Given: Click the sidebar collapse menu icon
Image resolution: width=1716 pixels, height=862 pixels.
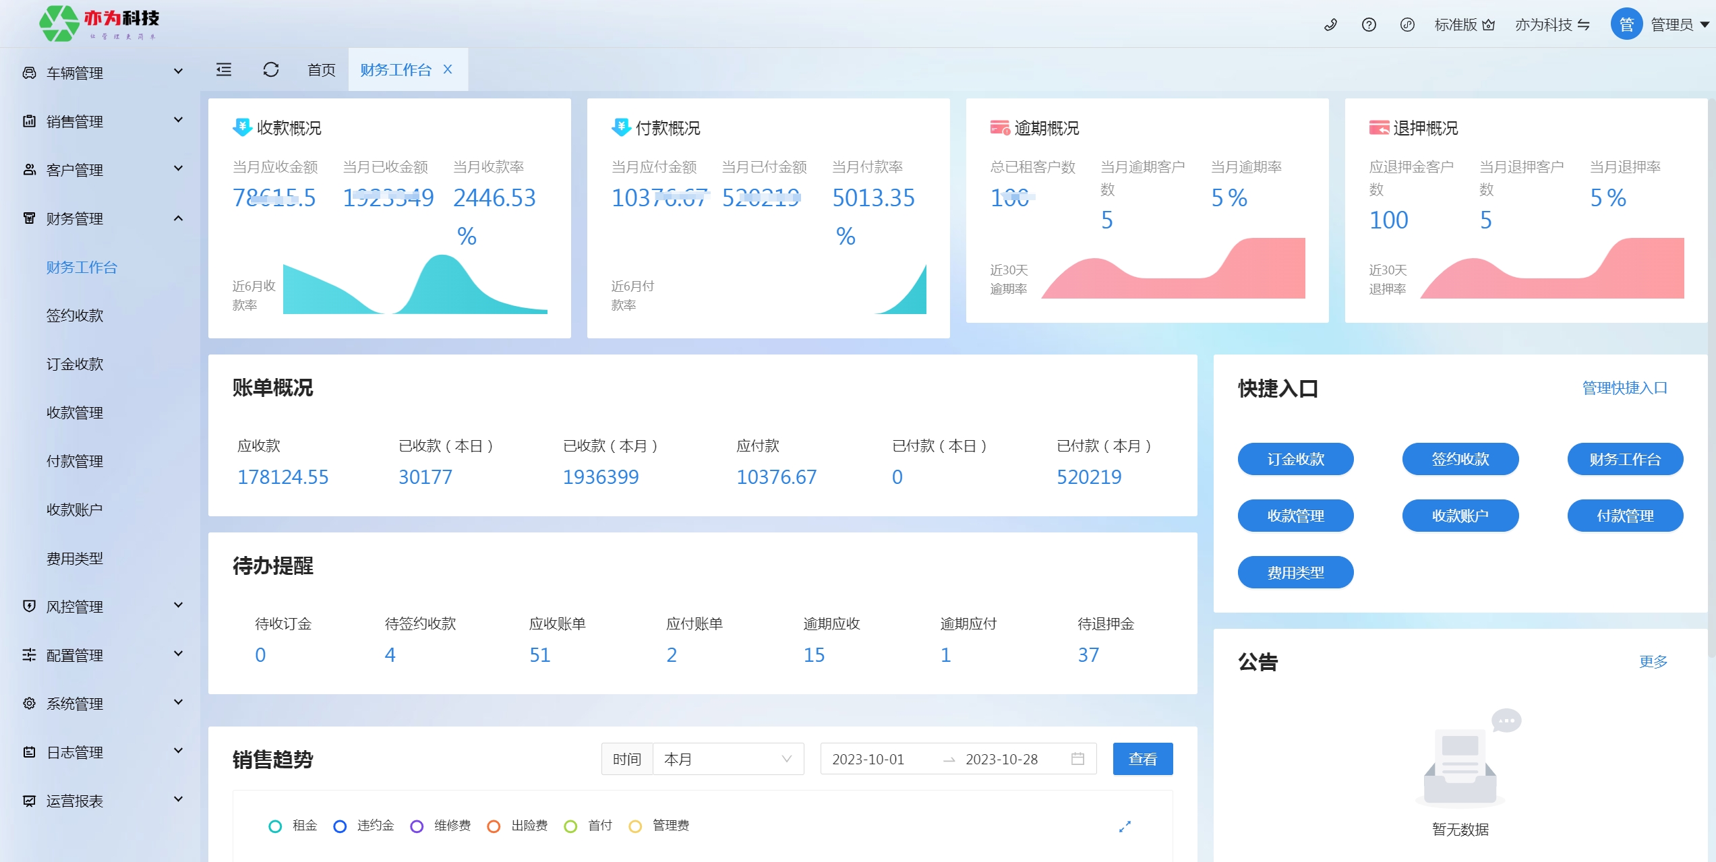Looking at the screenshot, I should point(224,69).
